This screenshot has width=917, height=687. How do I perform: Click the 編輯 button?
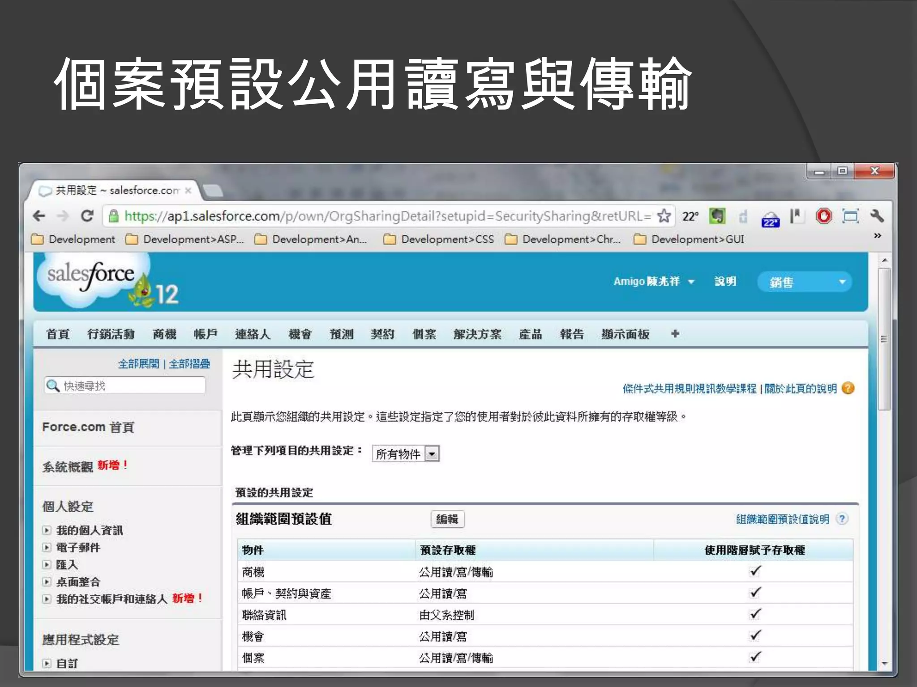(447, 519)
